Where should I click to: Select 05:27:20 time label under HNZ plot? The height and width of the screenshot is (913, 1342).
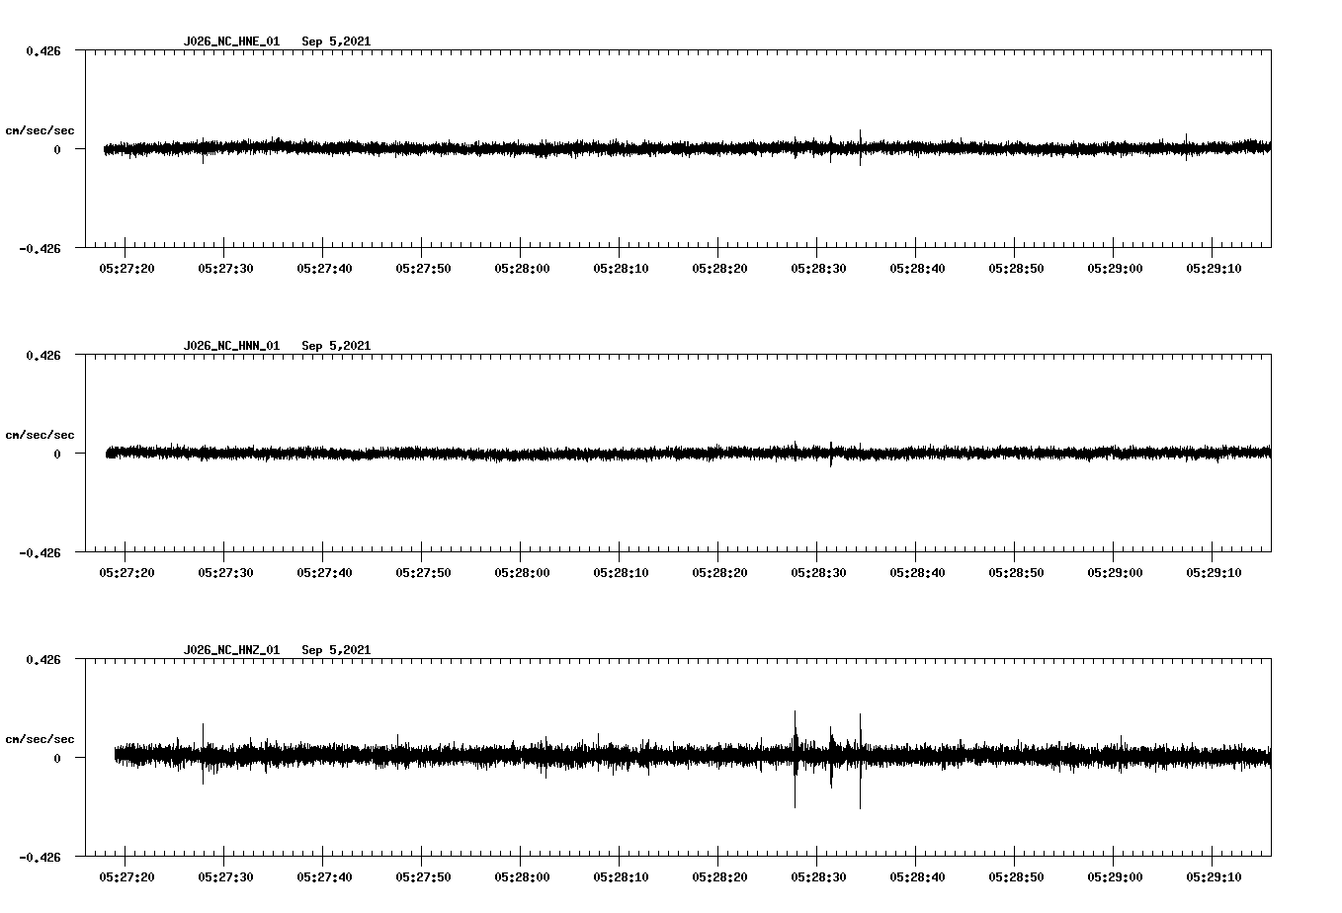click(126, 876)
